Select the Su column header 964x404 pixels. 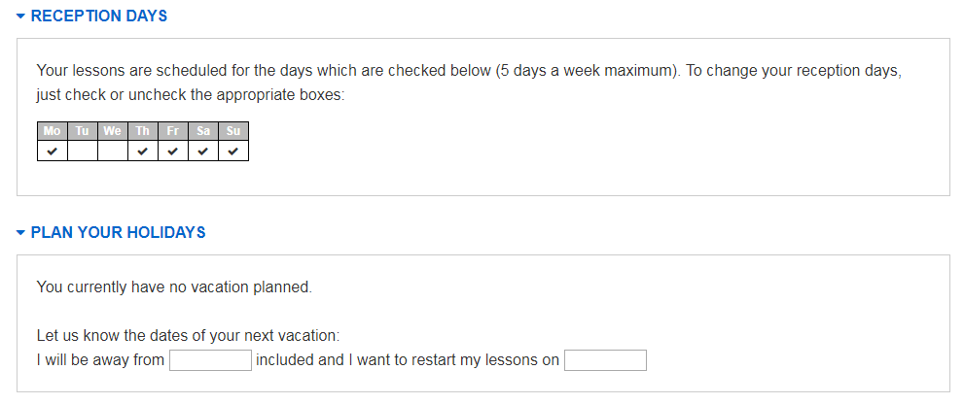(233, 131)
